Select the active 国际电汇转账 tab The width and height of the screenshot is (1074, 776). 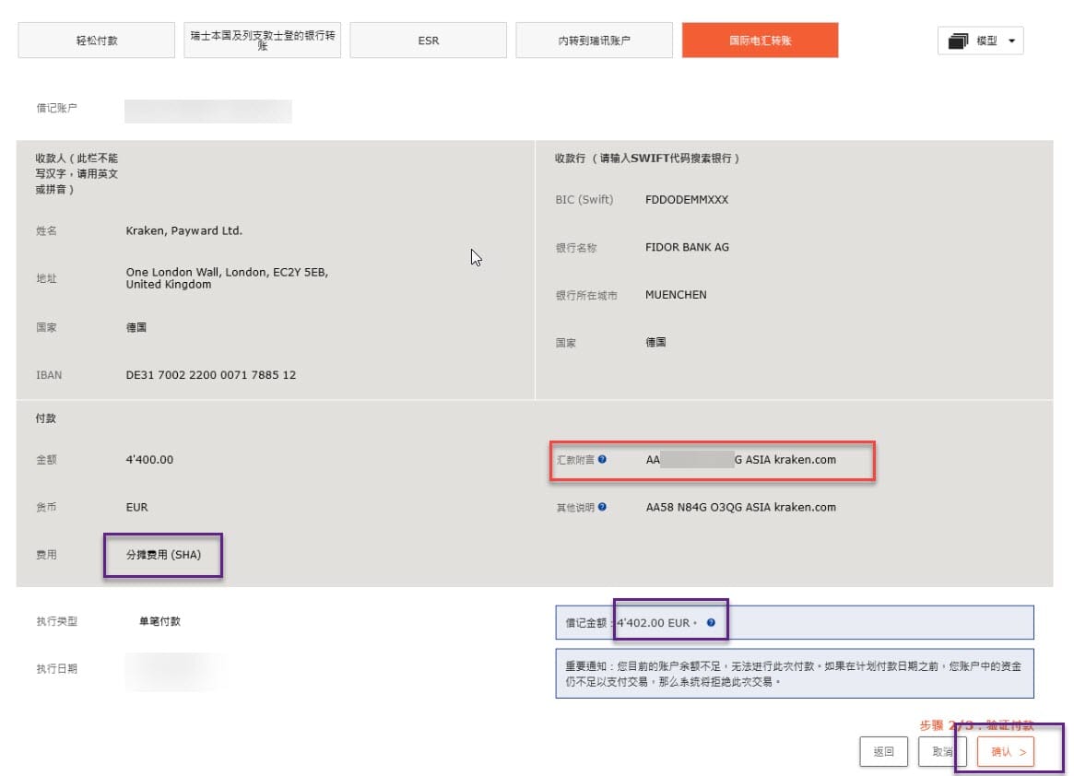point(760,40)
